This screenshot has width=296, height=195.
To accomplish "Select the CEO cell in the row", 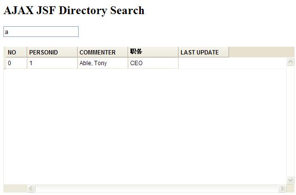I will [153, 63].
